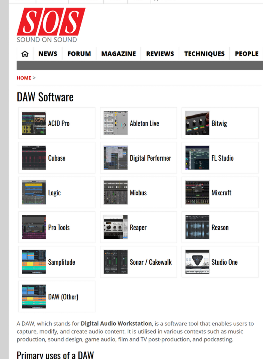Open the Sound On Sound logo
The image size is (263, 359).
[51, 25]
